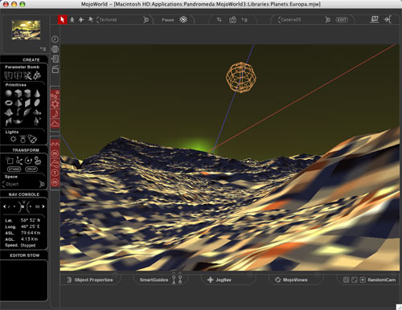This screenshot has width=402, height=310.
Task: Select the red arrow pointer tool
Action: click(63, 19)
